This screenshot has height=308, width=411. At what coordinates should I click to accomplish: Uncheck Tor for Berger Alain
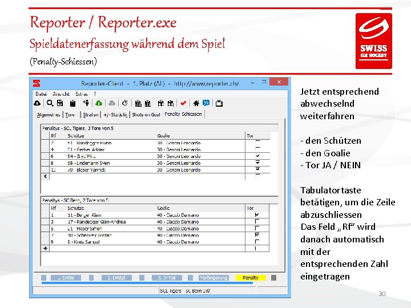tap(257, 215)
